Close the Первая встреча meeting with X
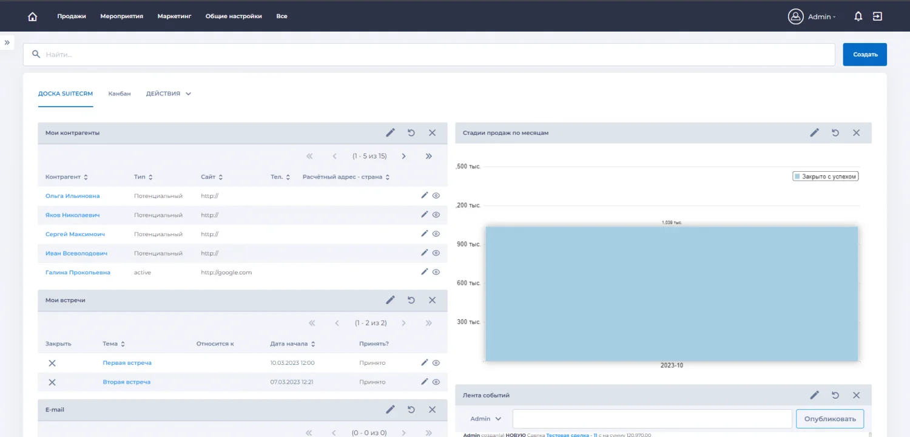Image resolution: width=910 pixels, height=437 pixels. [x=52, y=363]
